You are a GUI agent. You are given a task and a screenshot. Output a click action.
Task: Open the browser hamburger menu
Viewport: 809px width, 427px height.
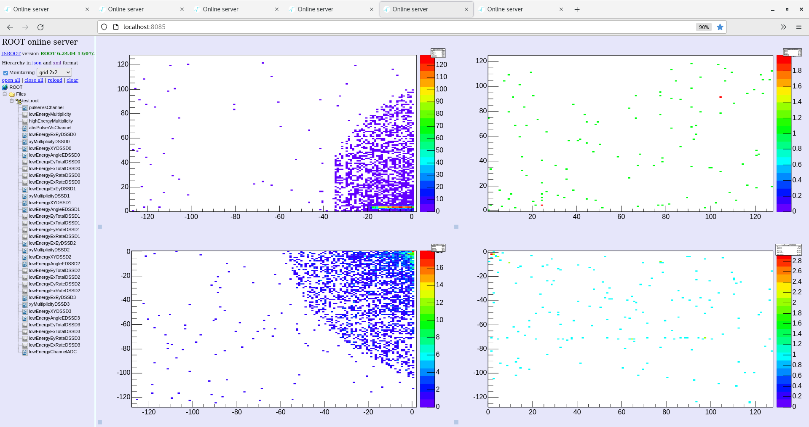[799, 27]
